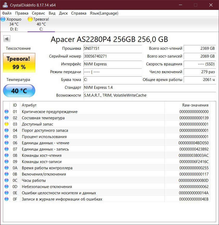Close the CrystalDiskInfo window

[x=211, y=5]
